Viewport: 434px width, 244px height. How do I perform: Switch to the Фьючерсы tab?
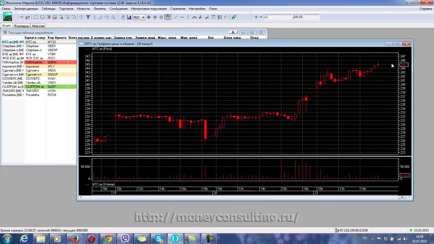[x=22, y=26]
